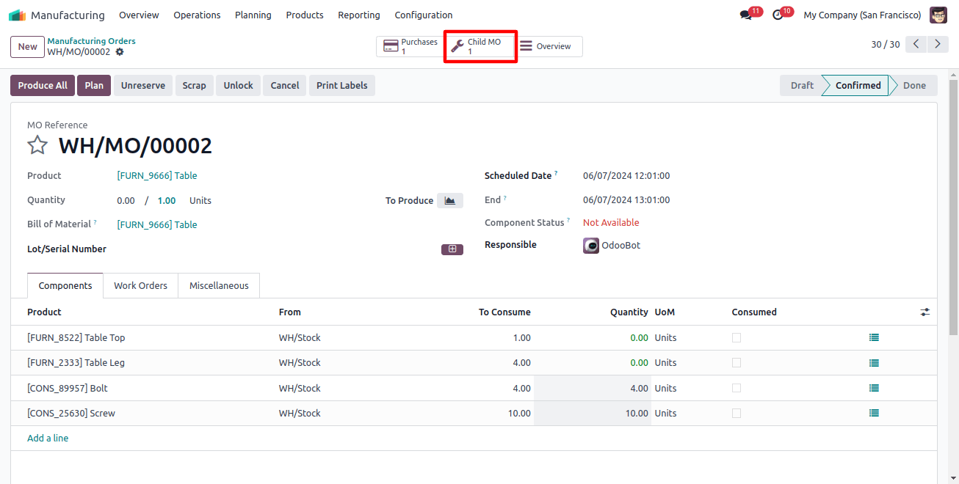959x484 pixels.
Task: Click the Print Labels button
Action: (x=342, y=86)
